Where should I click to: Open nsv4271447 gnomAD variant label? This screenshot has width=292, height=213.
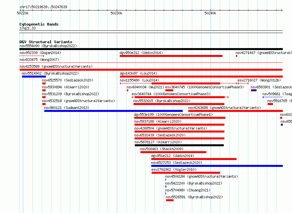[x=264, y=53]
